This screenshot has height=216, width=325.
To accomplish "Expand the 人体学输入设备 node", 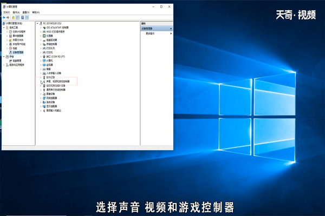I will click(41, 73).
